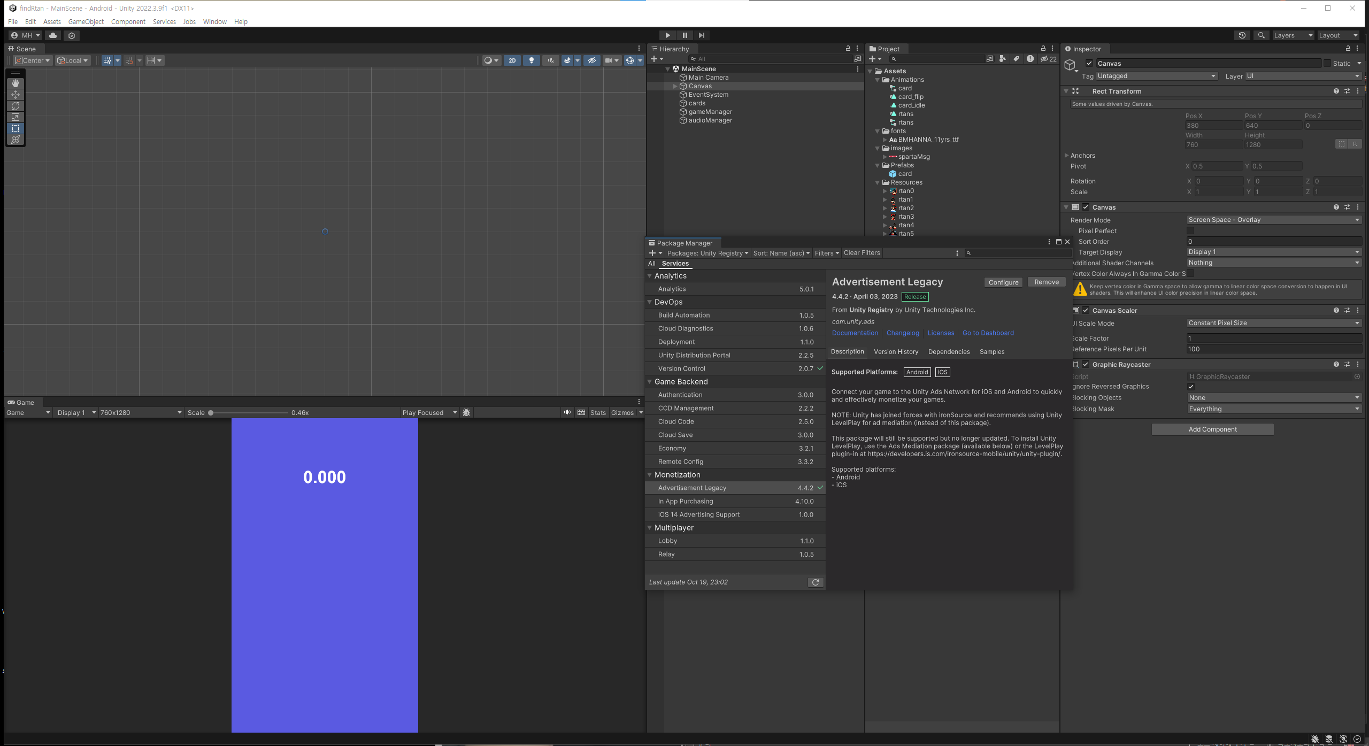Lock the Hierarchy panel
1369x746 pixels.
848,49
